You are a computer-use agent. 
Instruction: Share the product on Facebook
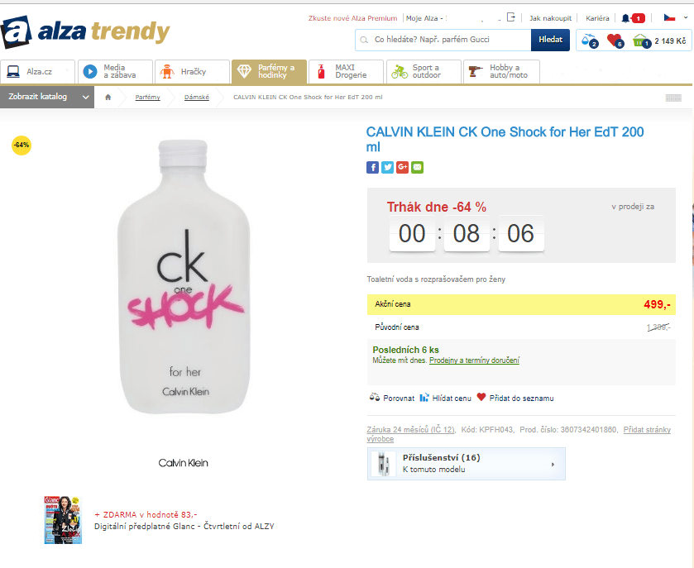pyautogui.click(x=372, y=167)
